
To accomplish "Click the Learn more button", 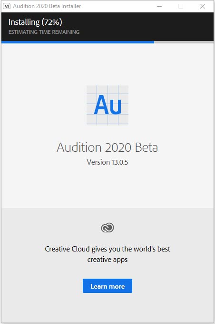I will pos(107,286).
